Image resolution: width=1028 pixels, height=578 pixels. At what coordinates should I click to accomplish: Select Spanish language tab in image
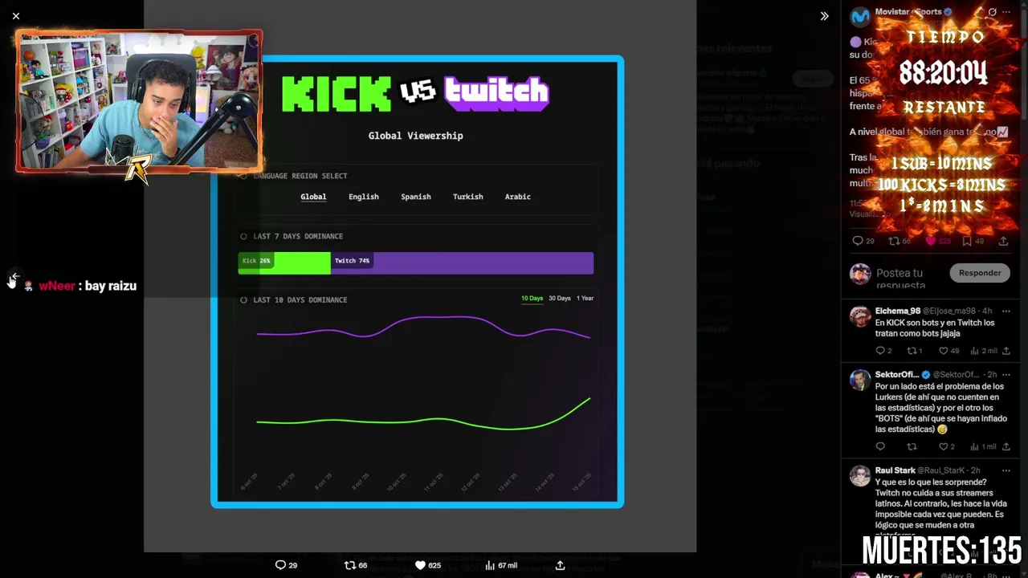tap(416, 197)
